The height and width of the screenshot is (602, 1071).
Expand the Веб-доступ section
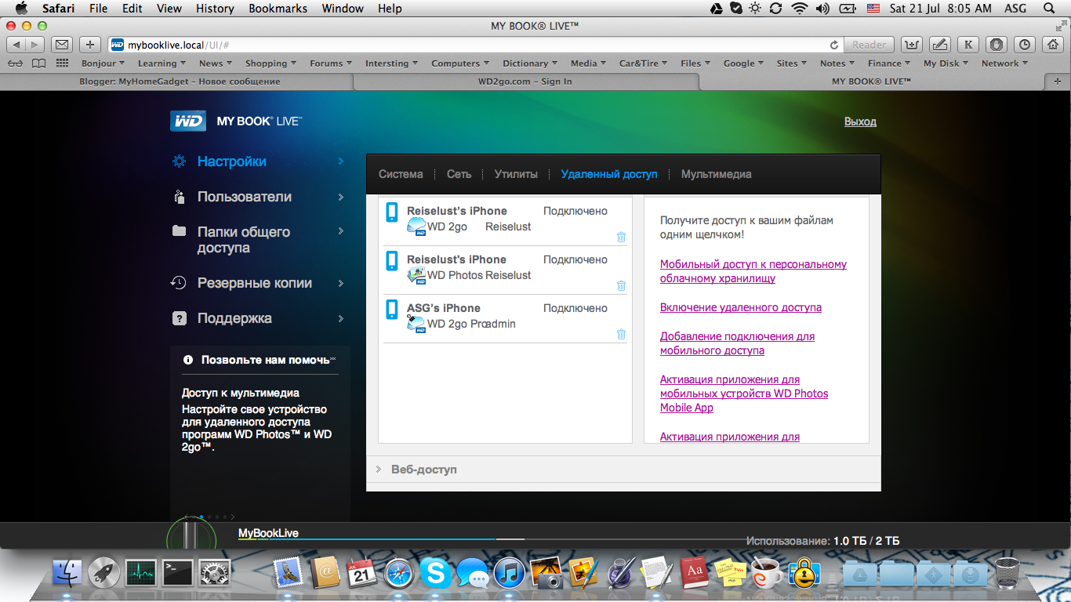click(623, 470)
